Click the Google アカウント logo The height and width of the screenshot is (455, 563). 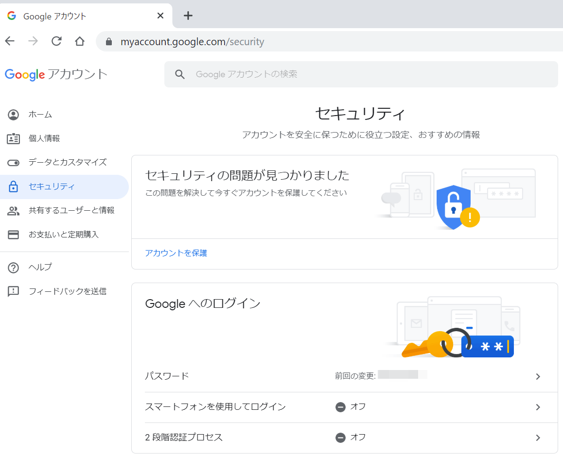pyautogui.click(x=56, y=74)
